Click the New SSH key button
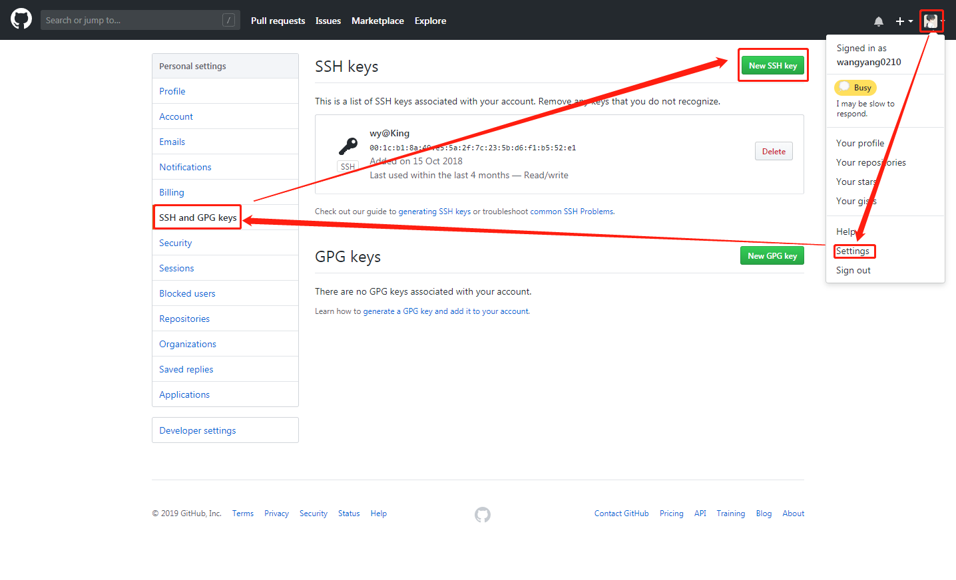956x580 pixels. click(772, 65)
